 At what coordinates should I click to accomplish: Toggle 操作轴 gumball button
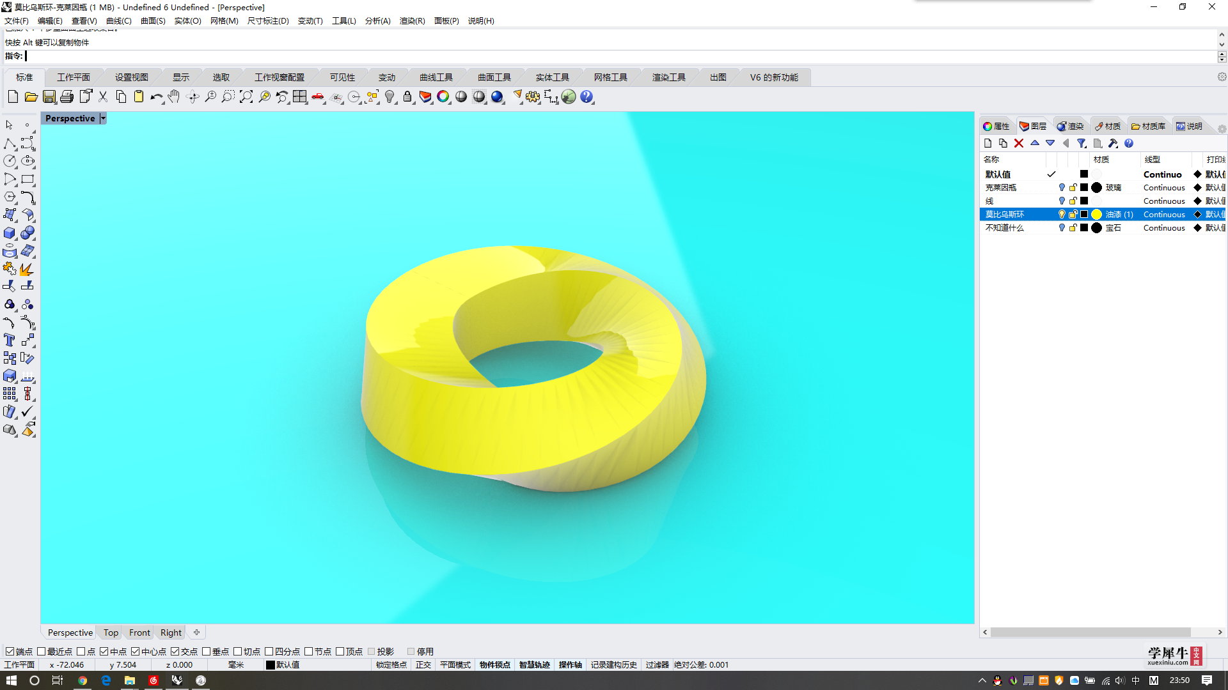pos(571,665)
